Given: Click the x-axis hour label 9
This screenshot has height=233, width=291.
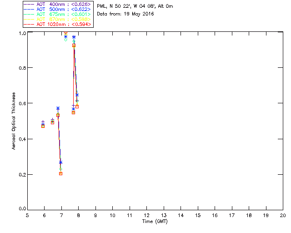Looking at the screenshot, I should click(x=95, y=215).
